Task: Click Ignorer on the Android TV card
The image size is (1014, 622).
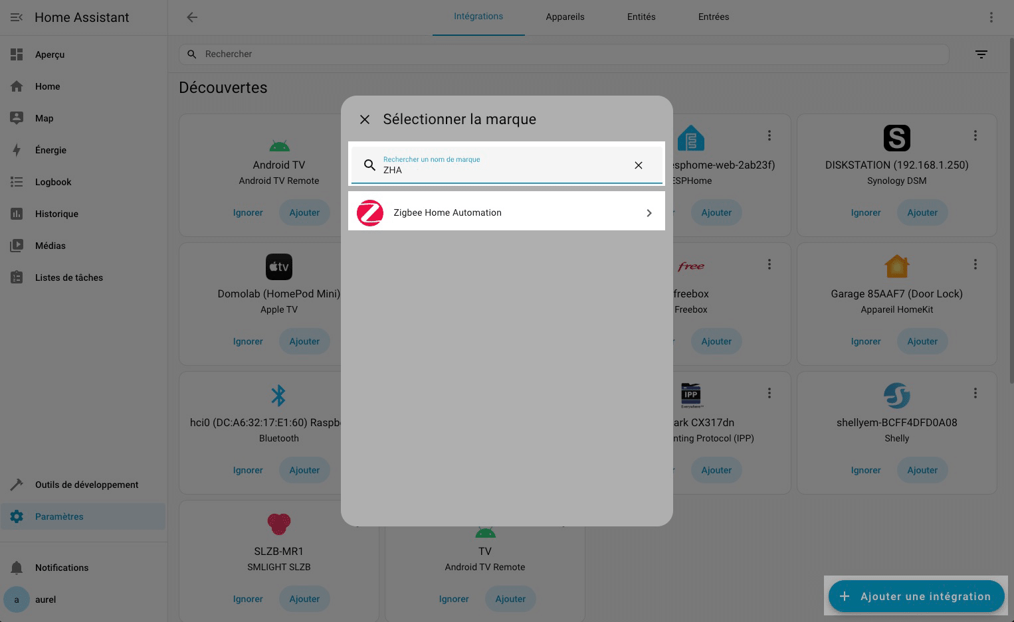Action: pos(248,213)
